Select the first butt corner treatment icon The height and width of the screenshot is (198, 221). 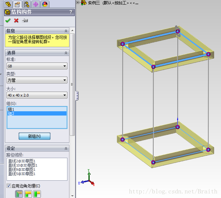point(28,194)
